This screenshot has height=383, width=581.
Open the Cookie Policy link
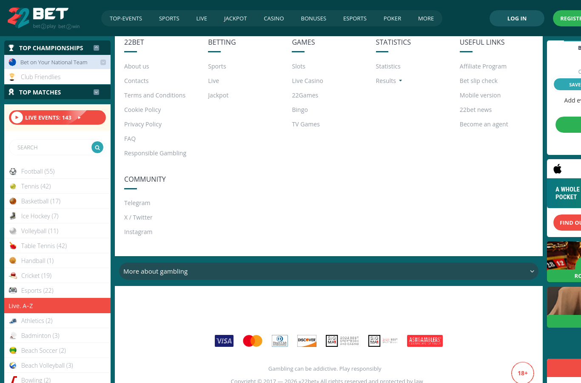[x=142, y=110]
